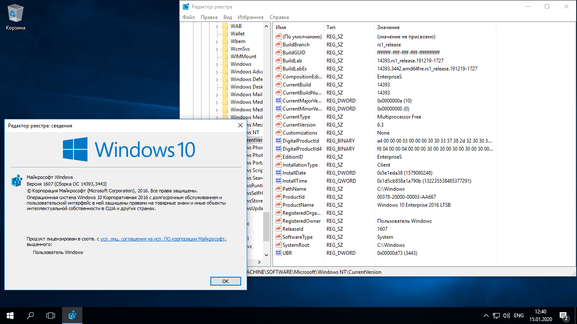Select the WIMMount tree item
The height and width of the screenshot is (324, 577).
click(x=243, y=56)
